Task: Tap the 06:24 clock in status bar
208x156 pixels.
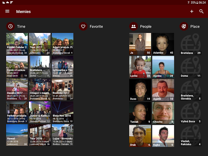Action: (202, 2)
